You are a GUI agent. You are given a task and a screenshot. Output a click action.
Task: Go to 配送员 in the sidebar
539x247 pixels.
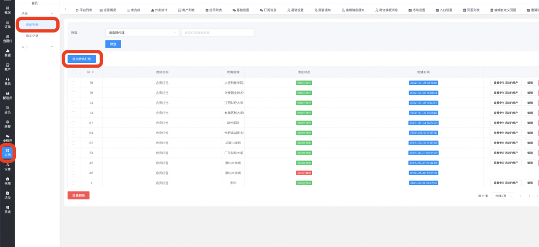click(7, 95)
